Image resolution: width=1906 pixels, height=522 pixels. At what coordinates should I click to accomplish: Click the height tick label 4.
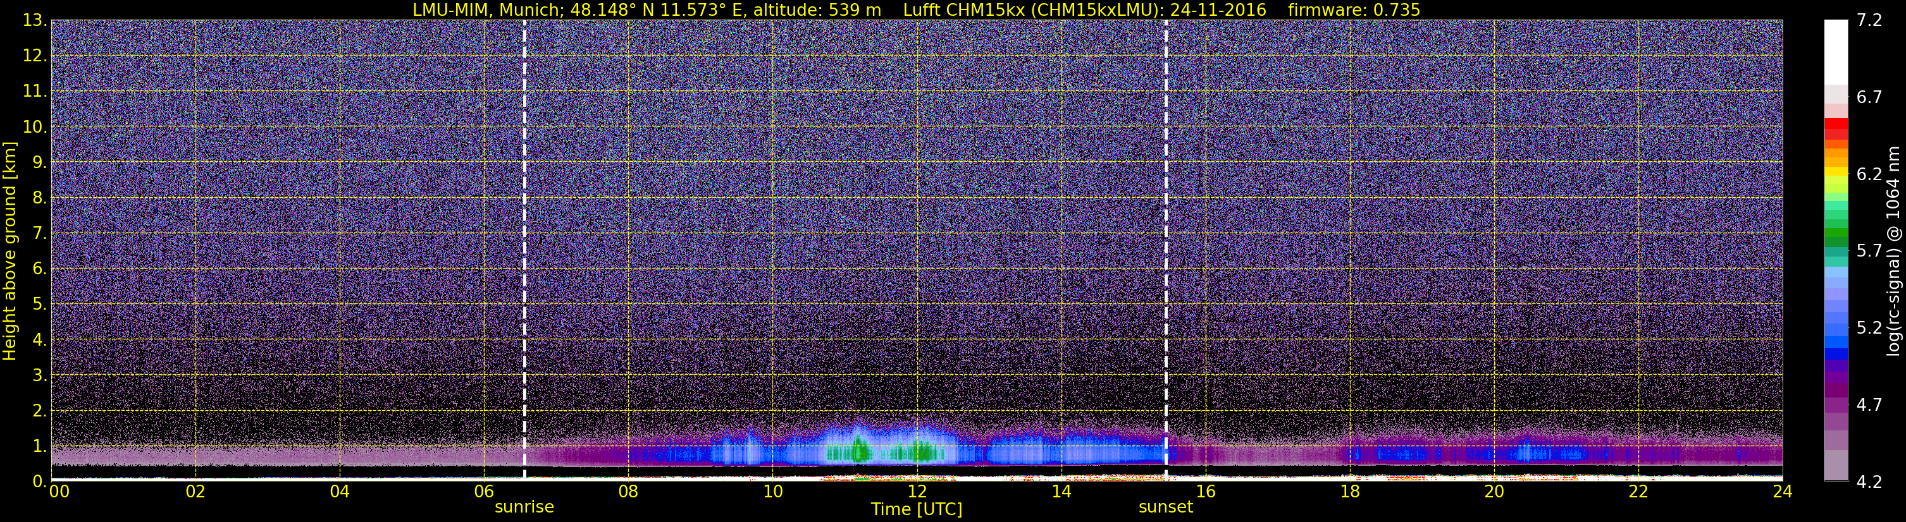39,339
